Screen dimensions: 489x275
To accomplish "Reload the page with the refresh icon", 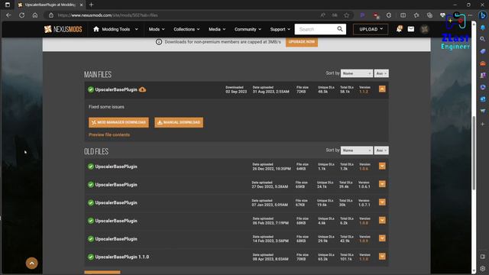I will pos(21,15).
